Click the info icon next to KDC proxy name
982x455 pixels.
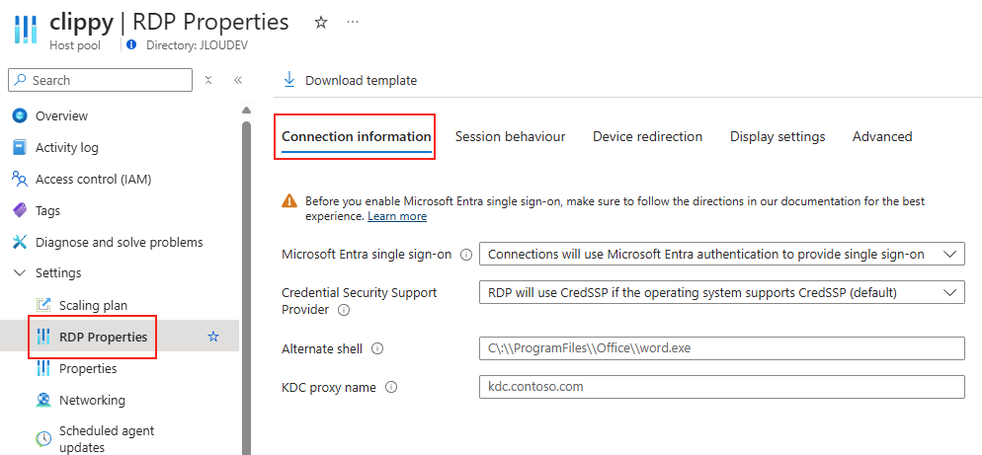pos(391,388)
